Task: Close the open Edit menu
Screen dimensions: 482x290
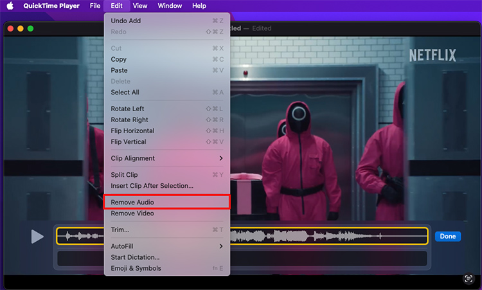Action: tap(116, 6)
